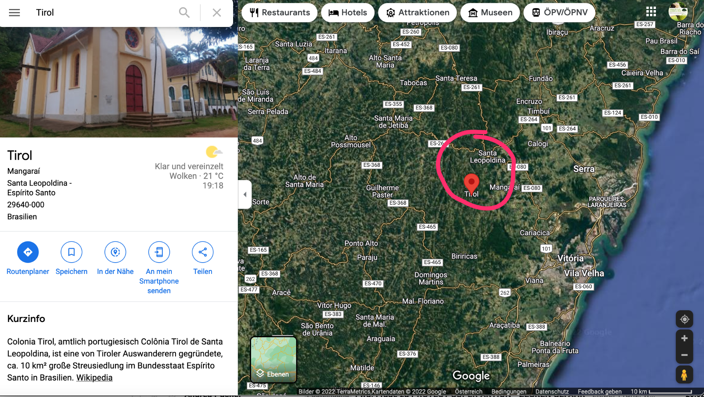704x397 pixels.
Task: Show Museen on map
Action: [490, 13]
